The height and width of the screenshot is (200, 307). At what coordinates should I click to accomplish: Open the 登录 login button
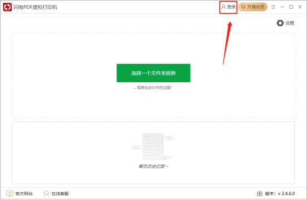(228, 7)
